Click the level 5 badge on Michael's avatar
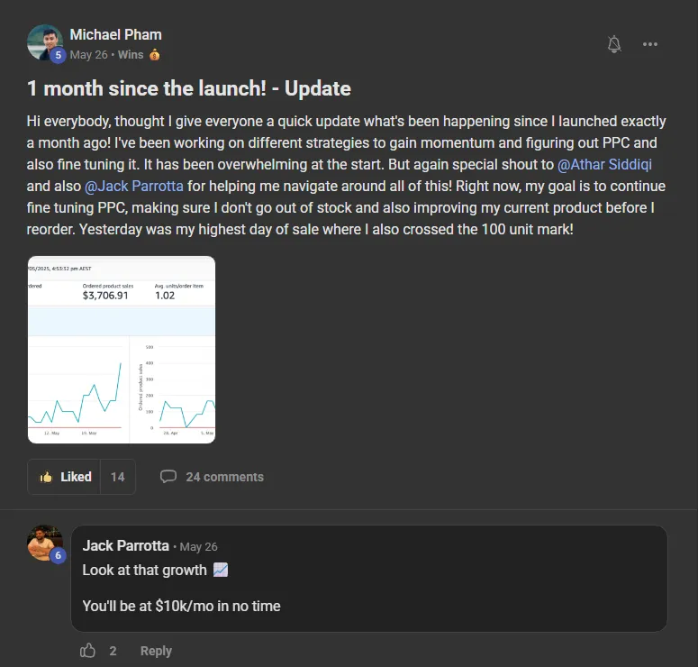The image size is (698, 667). pos(59,55)
